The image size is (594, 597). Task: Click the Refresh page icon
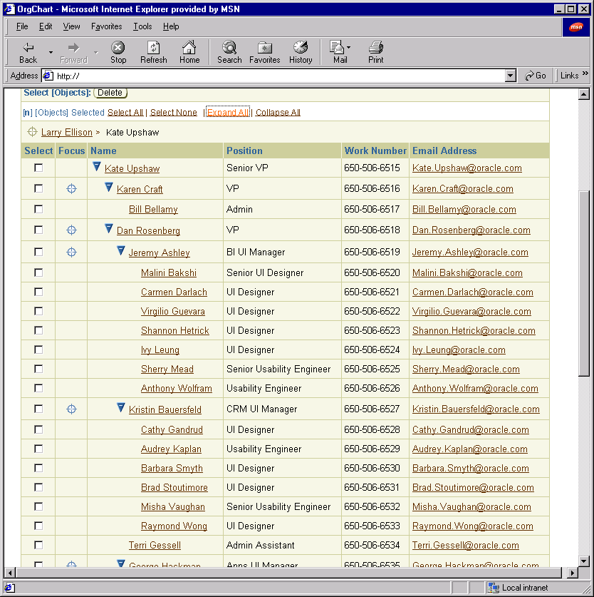click(153, 52)
